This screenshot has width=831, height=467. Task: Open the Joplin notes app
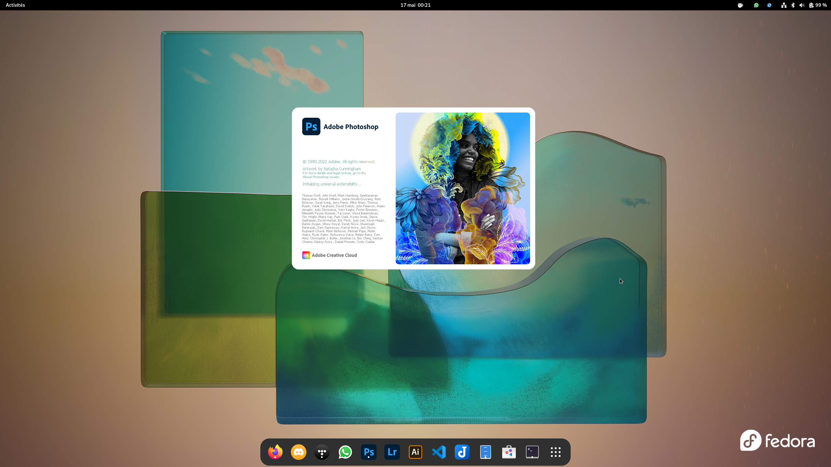click(x=462, y=452)
